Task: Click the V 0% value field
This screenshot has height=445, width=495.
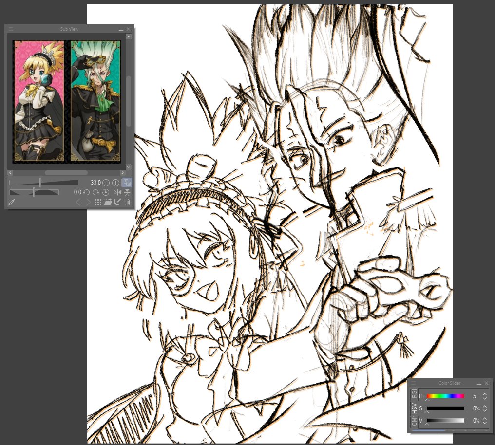Action: pyautogui.click(x=476, y=421)
